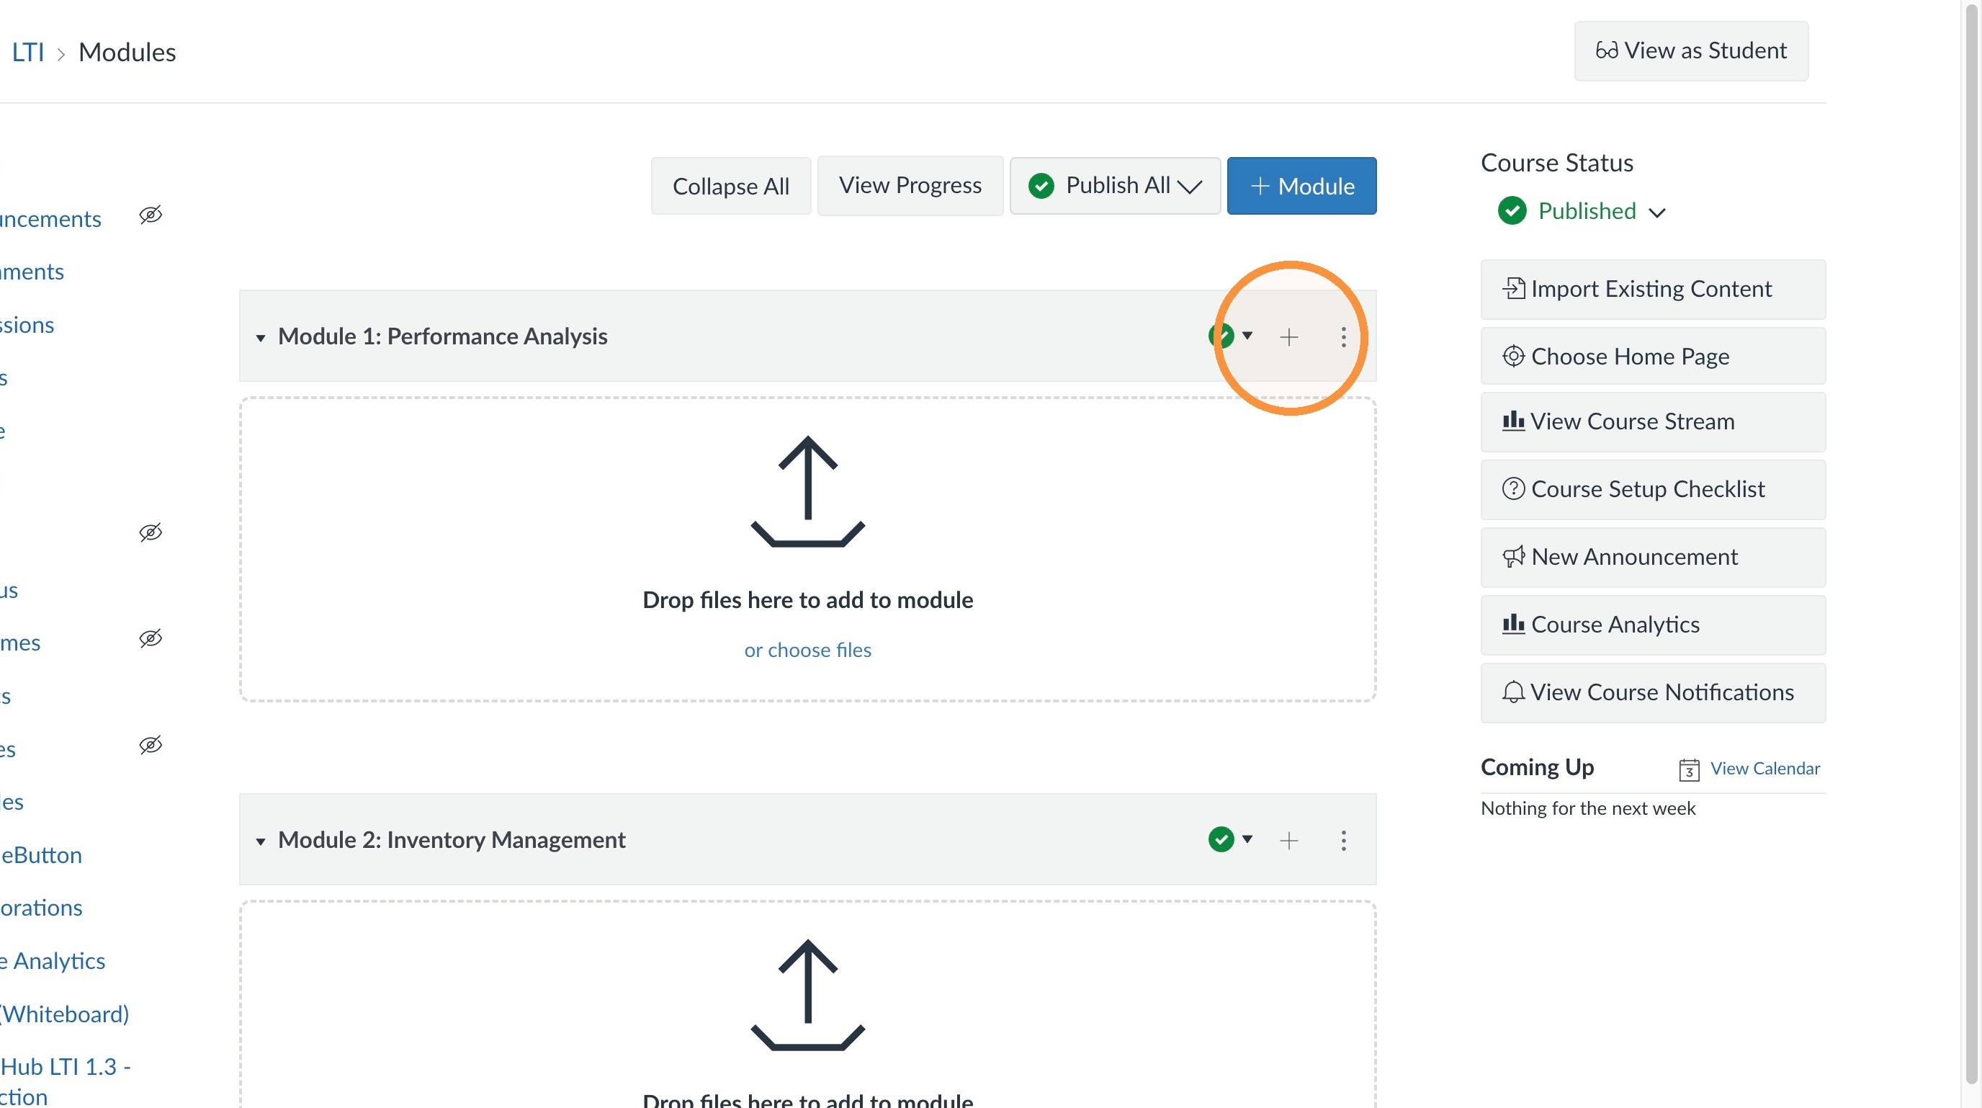The image size is (1982, 1108).
Task: Click the 'Module 2: Inventory Management' title
Action: click(x=452, y=839)
